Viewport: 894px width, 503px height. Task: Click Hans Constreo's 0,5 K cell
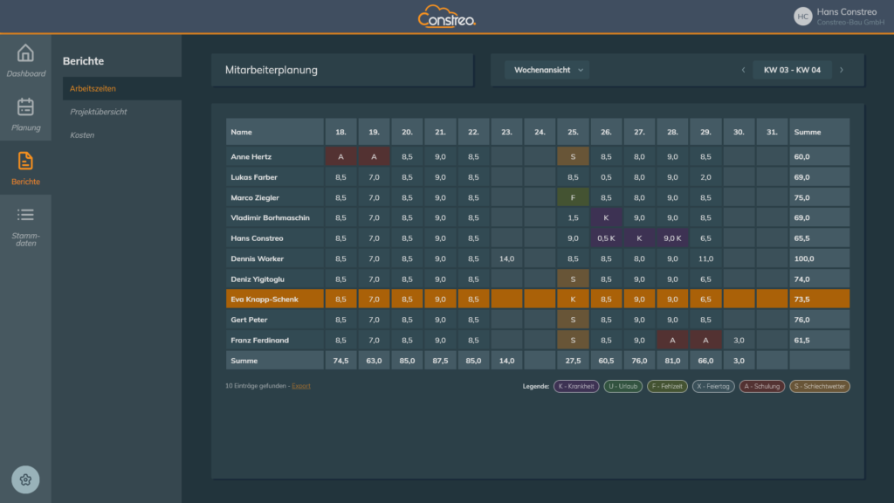[606, 238]
